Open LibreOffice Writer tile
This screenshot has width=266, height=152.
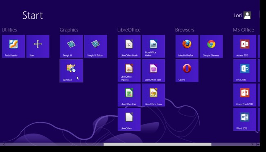153,47
